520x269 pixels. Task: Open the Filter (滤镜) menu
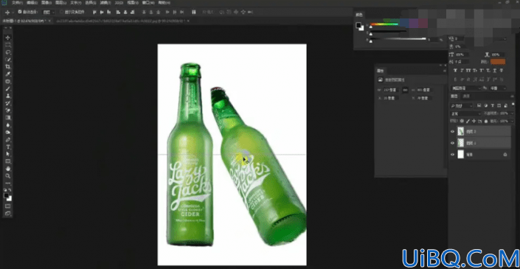pos(105,3)
